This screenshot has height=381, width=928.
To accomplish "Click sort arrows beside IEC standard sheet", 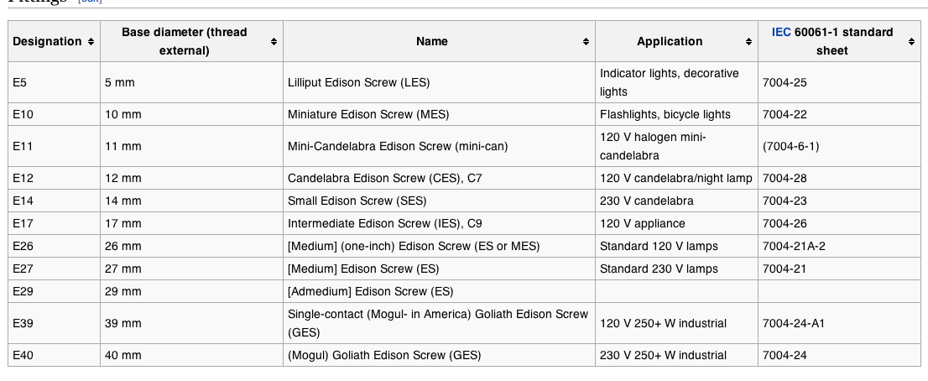I will tap(911, 41).
